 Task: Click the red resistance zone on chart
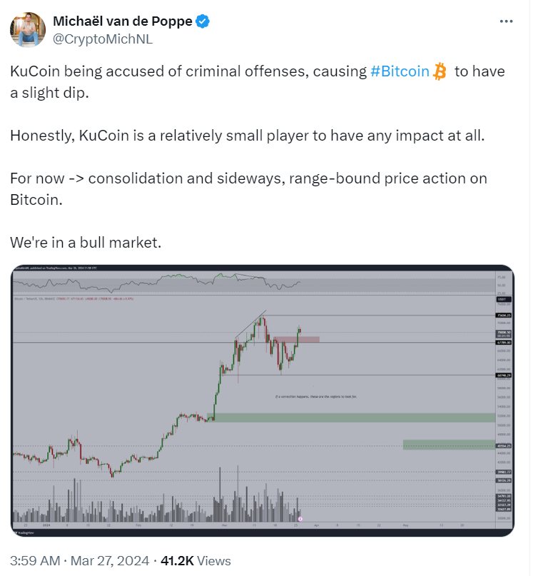297,340
